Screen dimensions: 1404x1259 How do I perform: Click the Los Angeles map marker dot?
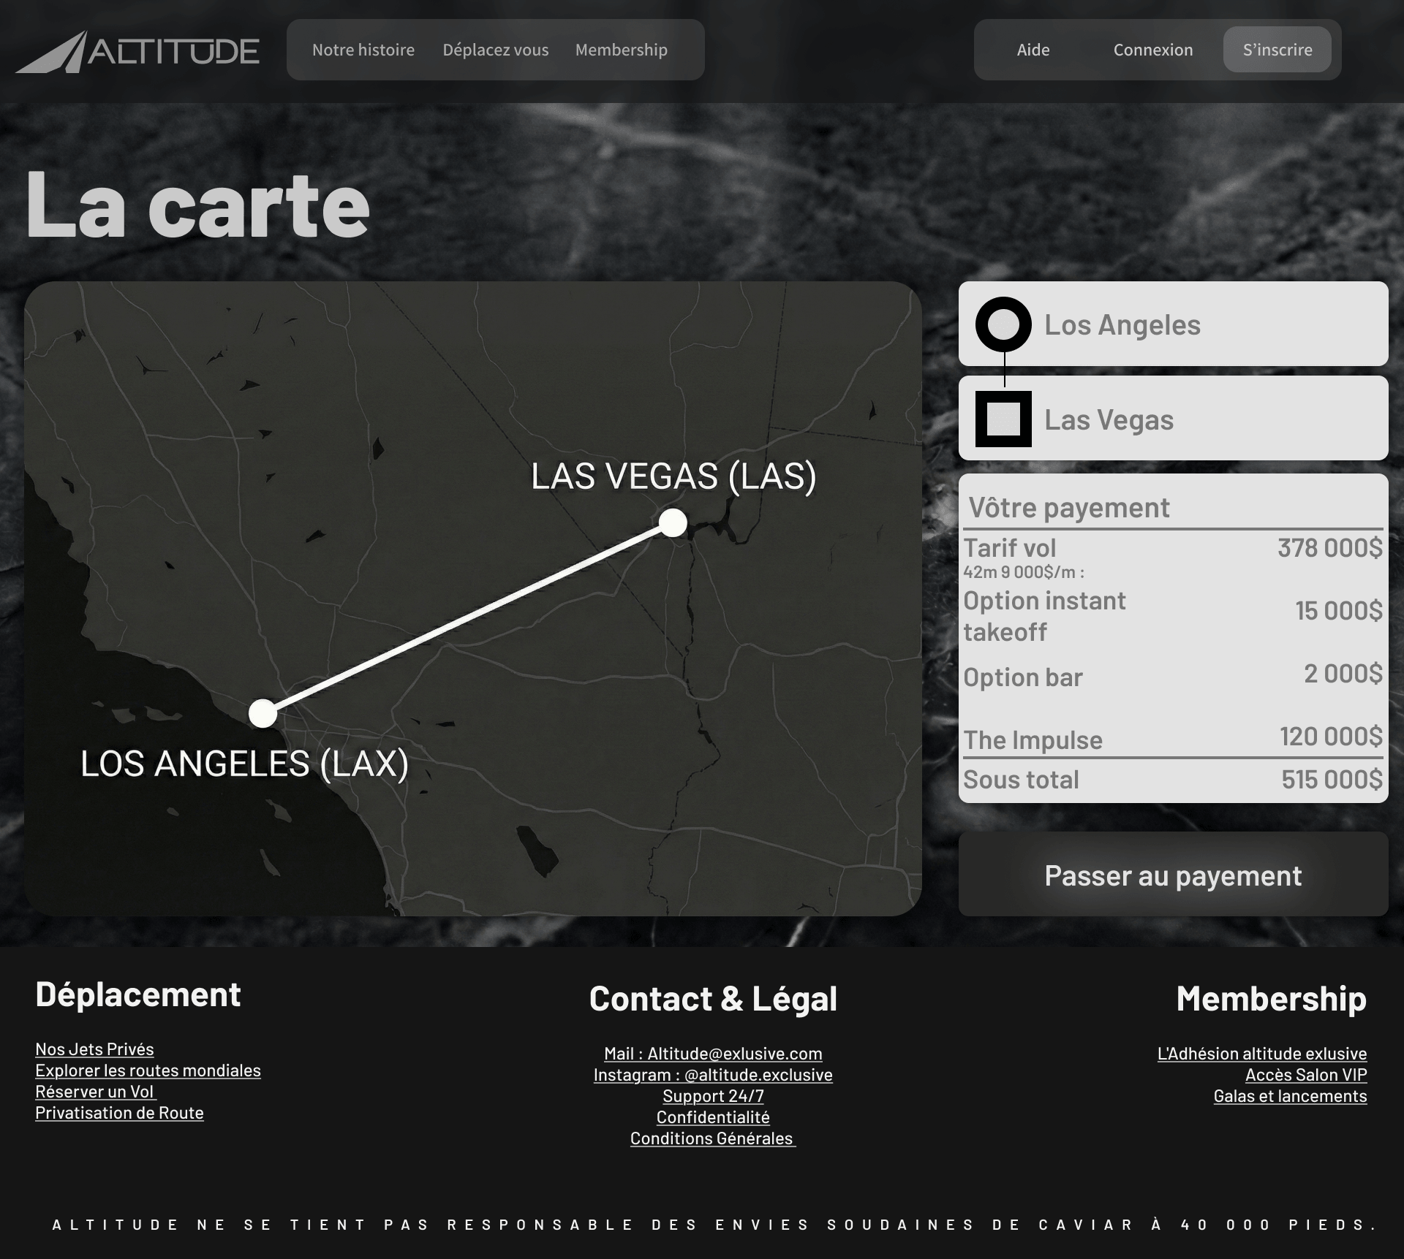click(x=263, y=713)
